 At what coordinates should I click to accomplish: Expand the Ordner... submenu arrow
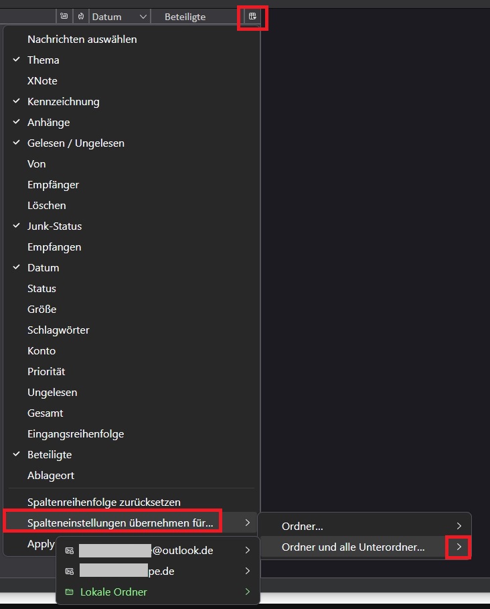[x=459, y=527]
